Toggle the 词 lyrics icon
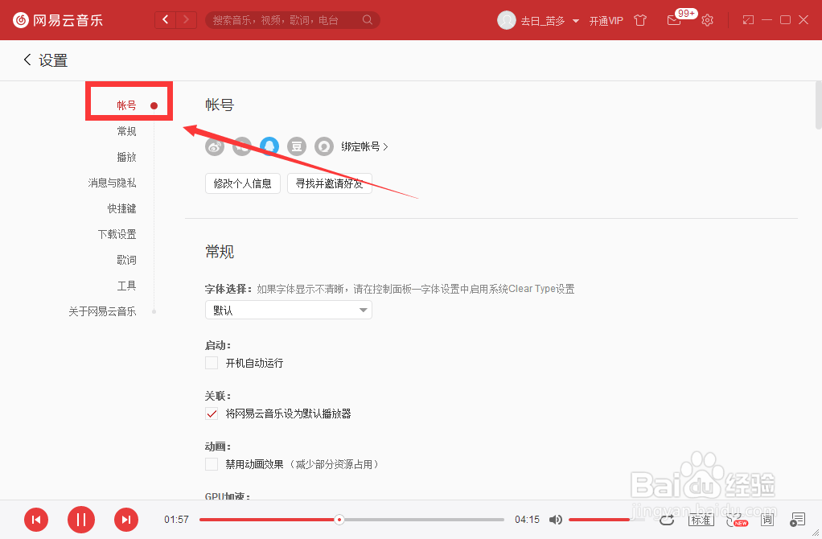 767,520
